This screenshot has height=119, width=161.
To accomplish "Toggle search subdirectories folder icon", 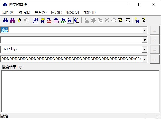I will 43,20.
